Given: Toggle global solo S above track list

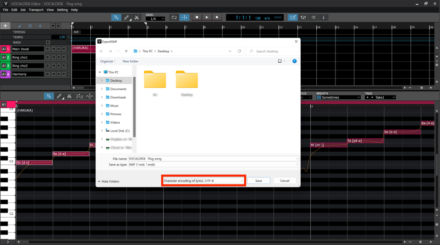Looking at the screenshot, I should click(x=58, y=26).
